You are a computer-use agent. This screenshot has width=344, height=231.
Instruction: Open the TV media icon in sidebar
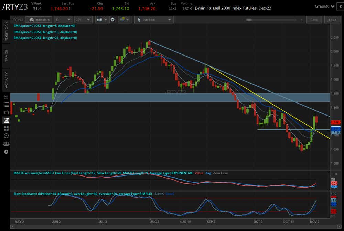pos(6,112)
